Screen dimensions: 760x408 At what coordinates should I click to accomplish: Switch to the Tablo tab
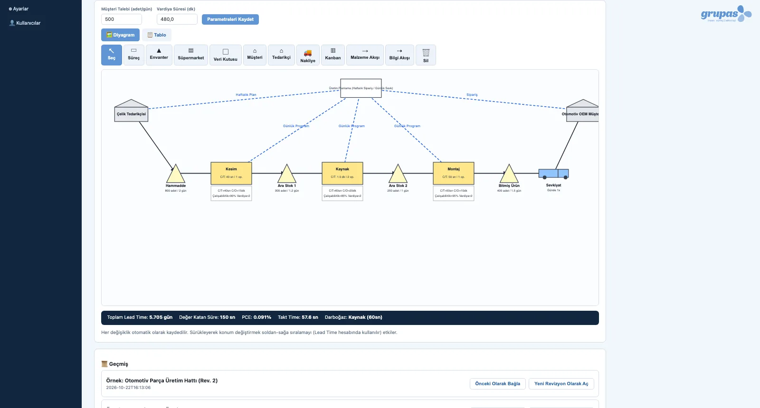[x=157, y=35]
